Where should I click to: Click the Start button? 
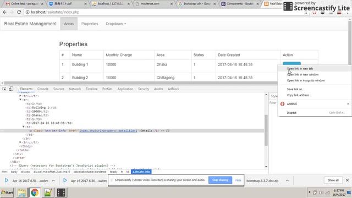(x=7, y=193)
